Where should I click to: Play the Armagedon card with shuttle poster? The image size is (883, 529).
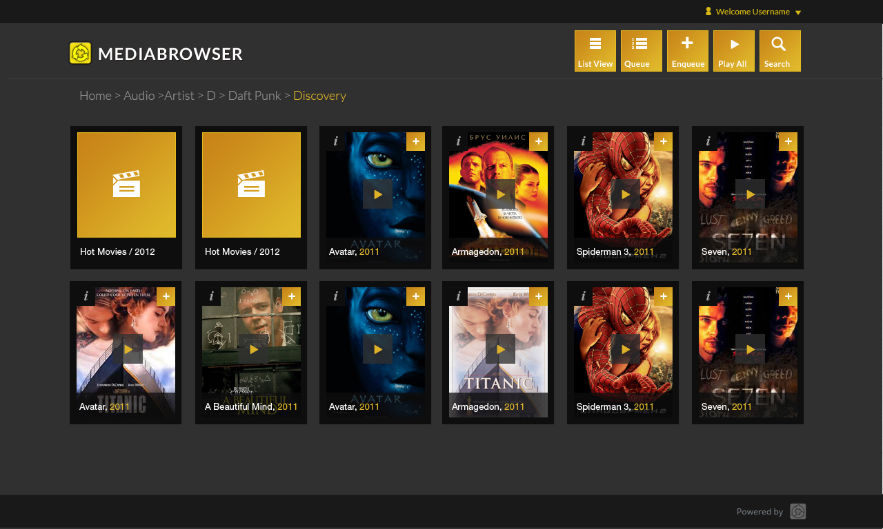point(501,194)
